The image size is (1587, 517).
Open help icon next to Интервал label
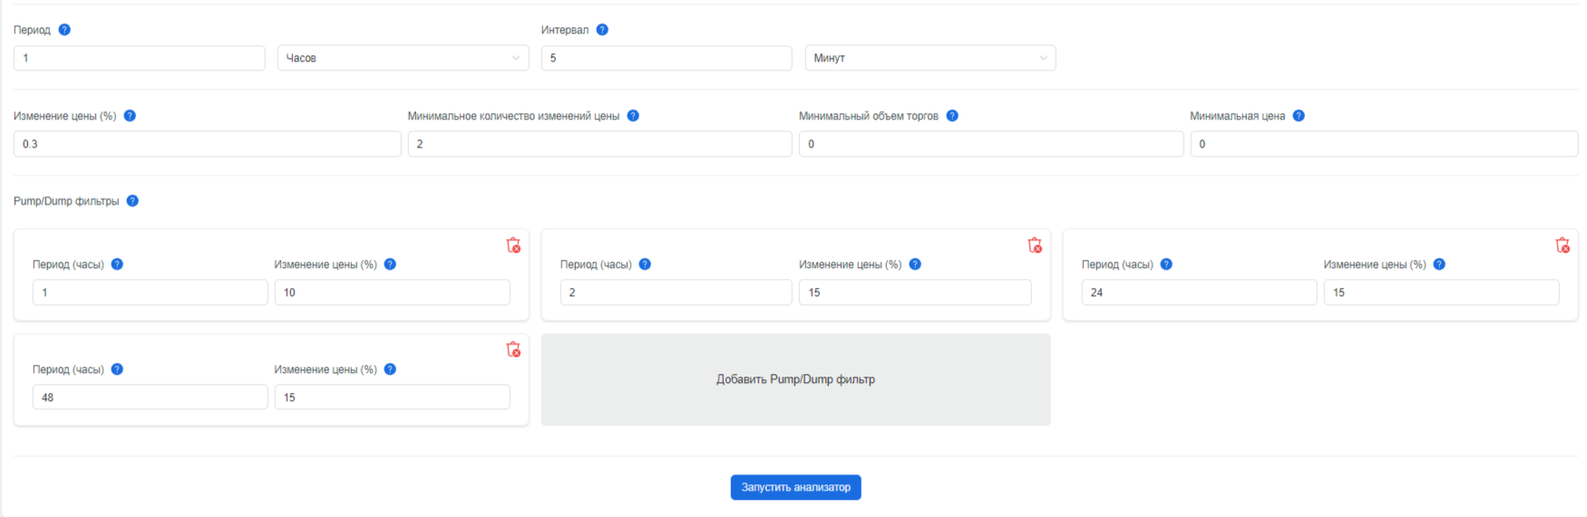[x=602, y=30]
